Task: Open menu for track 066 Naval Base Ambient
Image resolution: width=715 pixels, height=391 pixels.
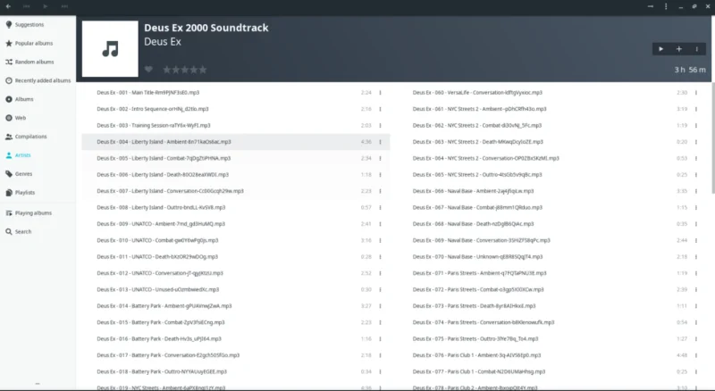Action: (x=696, y=191)
